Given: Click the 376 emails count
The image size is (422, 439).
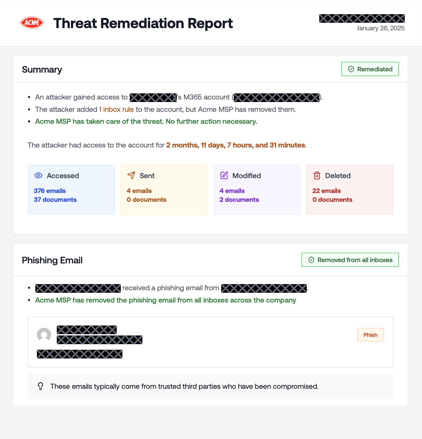Looking at the screenshot, I should click(50, 191).
